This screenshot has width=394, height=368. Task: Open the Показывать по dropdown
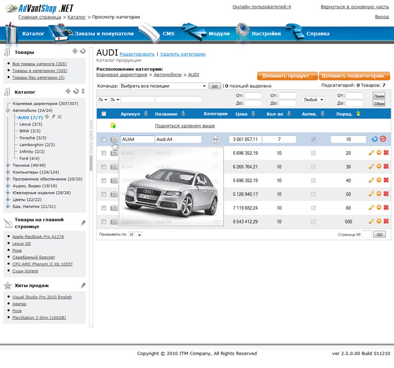coord(135,234)
